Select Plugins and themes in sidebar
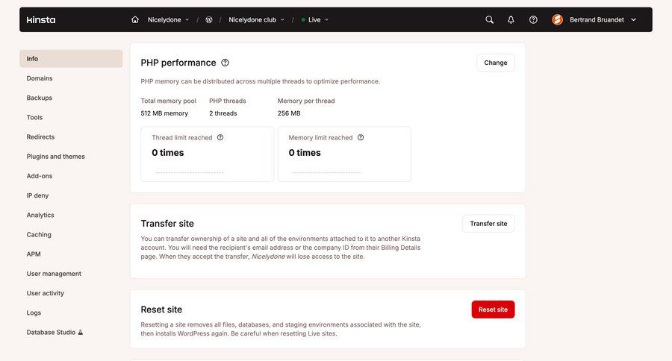Viewport: 672px width, 361px height. [56, 157]
